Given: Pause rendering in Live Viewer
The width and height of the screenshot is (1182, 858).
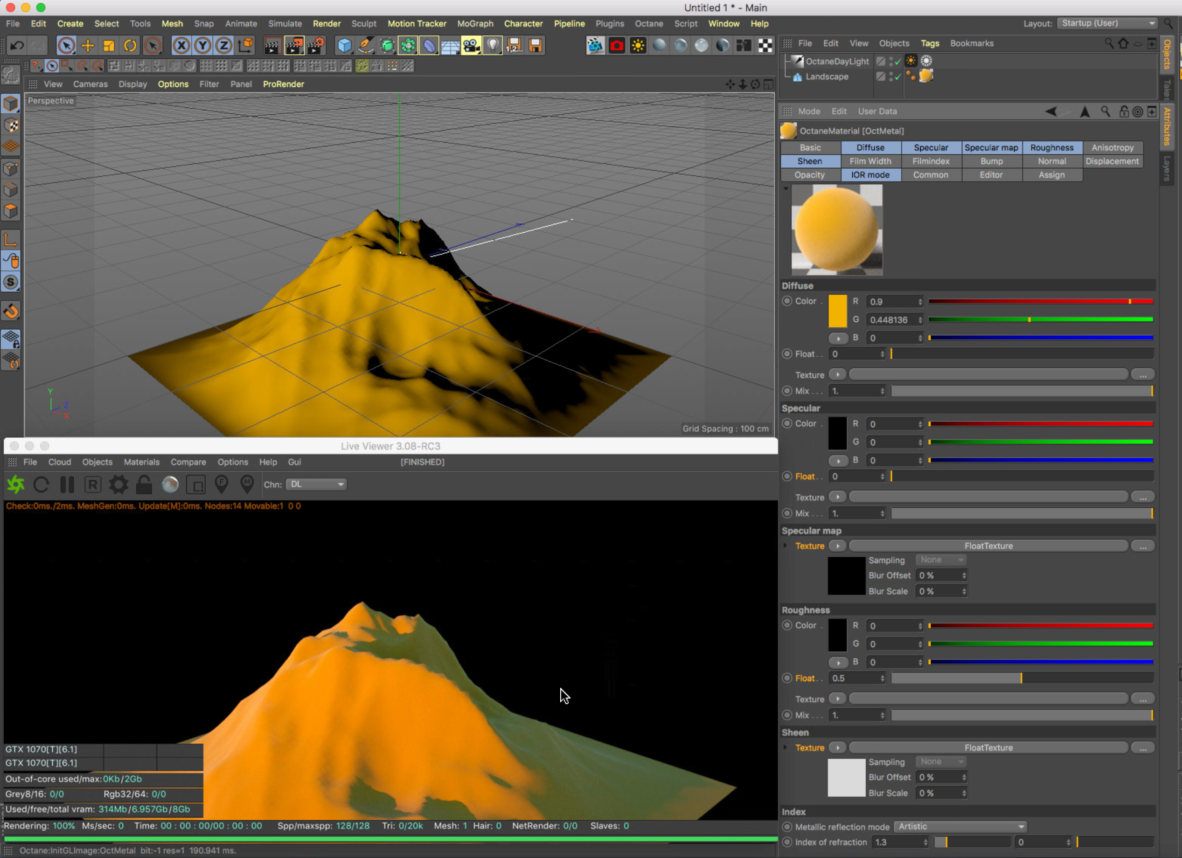Looking at the screenshot, I should click(67, 484).
